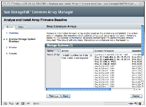Click the Next button
Image resolution: width=146 pixels, height=107 pixels.
coord(65,96)
